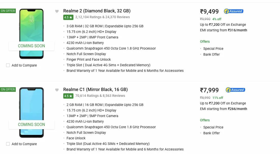Open the 70,614 Ratings & 8,563 Reviews text
This screenshot has height=154, width=280.
(x=100, y=96)
